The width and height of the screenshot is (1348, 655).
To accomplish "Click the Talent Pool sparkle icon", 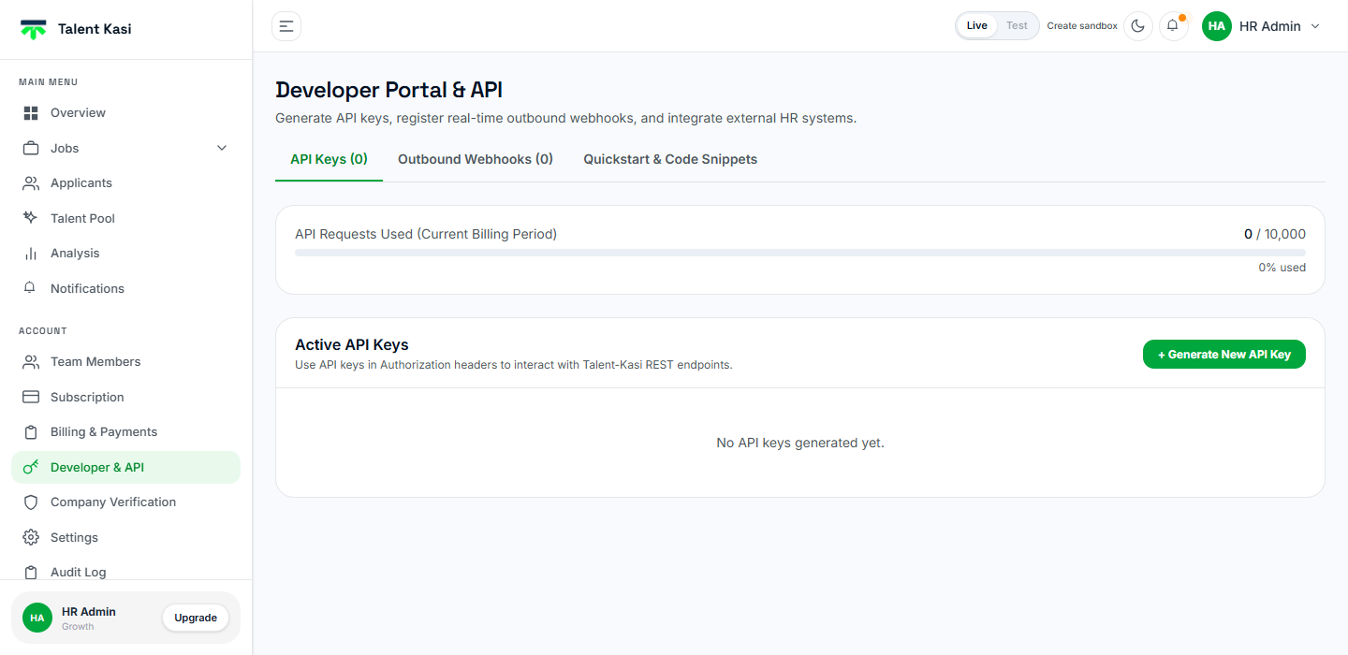I will pos(31,218).
